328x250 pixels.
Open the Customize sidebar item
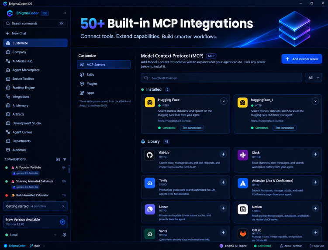coord(35,43)
